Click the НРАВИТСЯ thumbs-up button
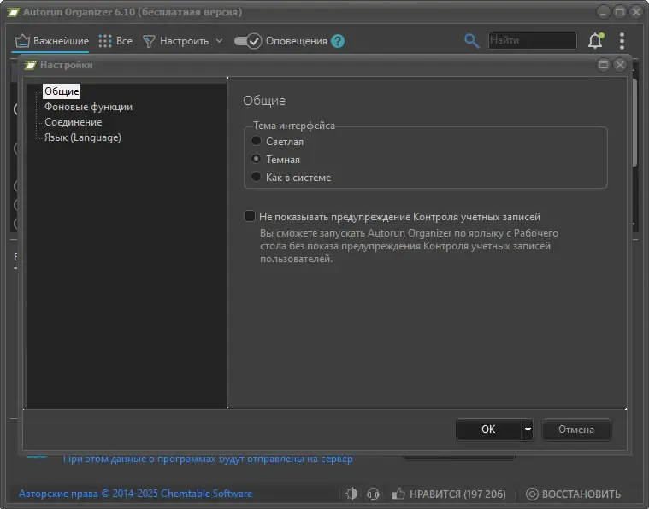Viewport: 649px width, 509px height. point(449,494)
